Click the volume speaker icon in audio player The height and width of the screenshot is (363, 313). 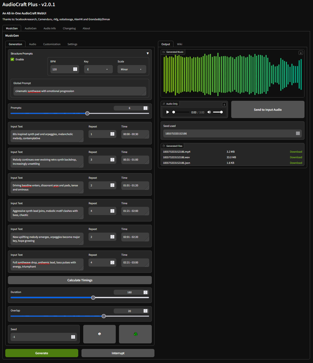tap(209, 112)
